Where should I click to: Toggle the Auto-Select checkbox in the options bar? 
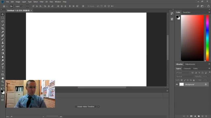point(11,6)
